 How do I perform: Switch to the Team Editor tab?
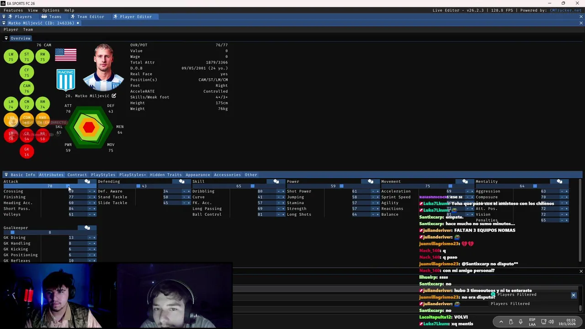click(87, 16)
